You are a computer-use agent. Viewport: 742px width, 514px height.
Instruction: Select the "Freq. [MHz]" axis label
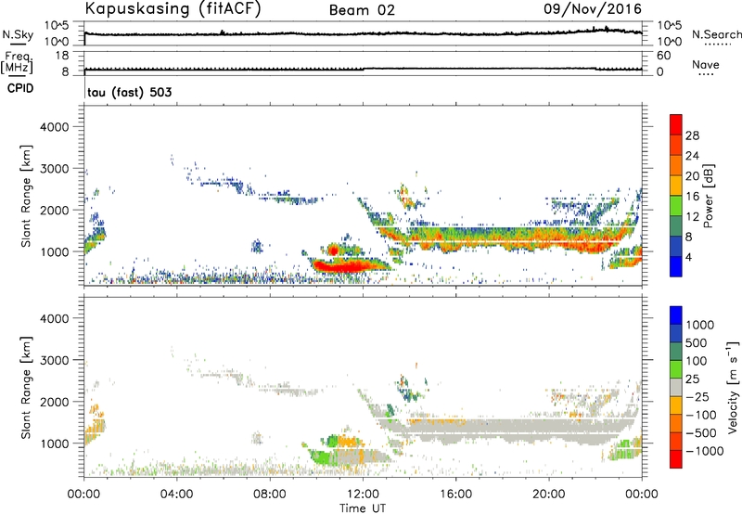(x=18, y=62)
